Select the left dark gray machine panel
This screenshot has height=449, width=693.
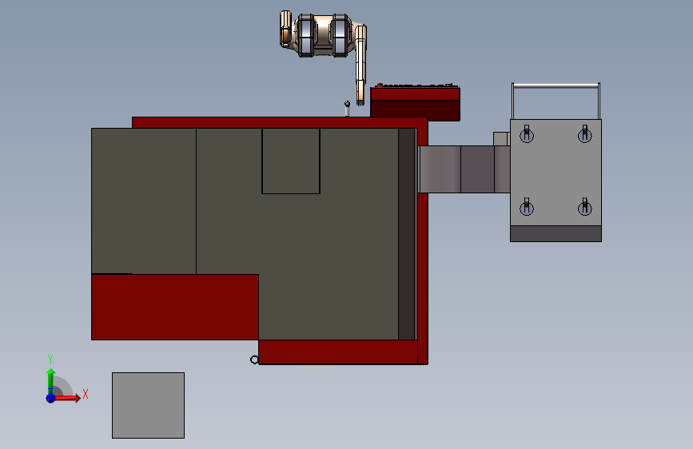pyautogui.click(x=144, y=201)
